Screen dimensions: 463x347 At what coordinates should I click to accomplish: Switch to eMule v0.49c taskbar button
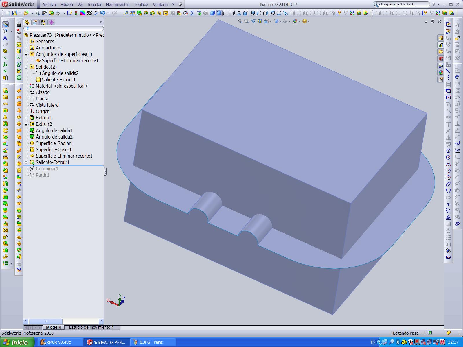pos(60,342)
